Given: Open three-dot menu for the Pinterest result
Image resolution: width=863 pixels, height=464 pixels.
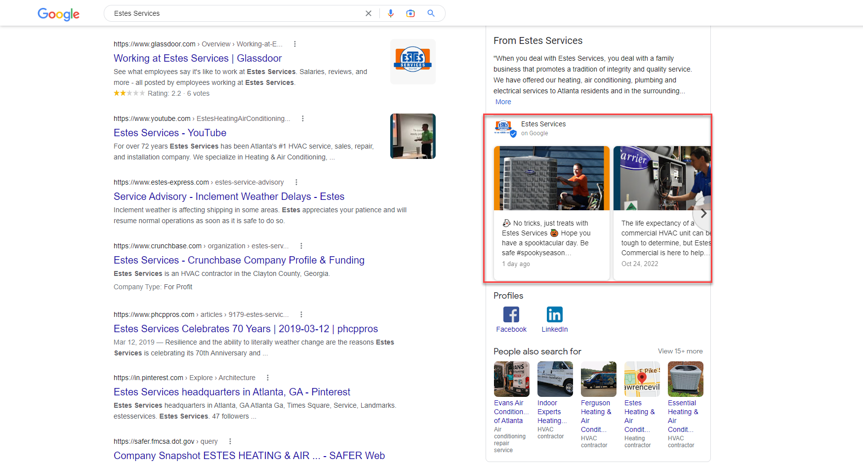Looking at the screenshot, I should coord(268,378).
